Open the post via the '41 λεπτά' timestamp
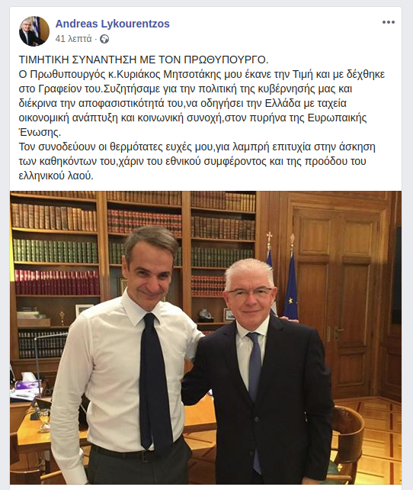The width and height of the screenshot is (413, 490). pyautogui.click(x=74, y=39)
